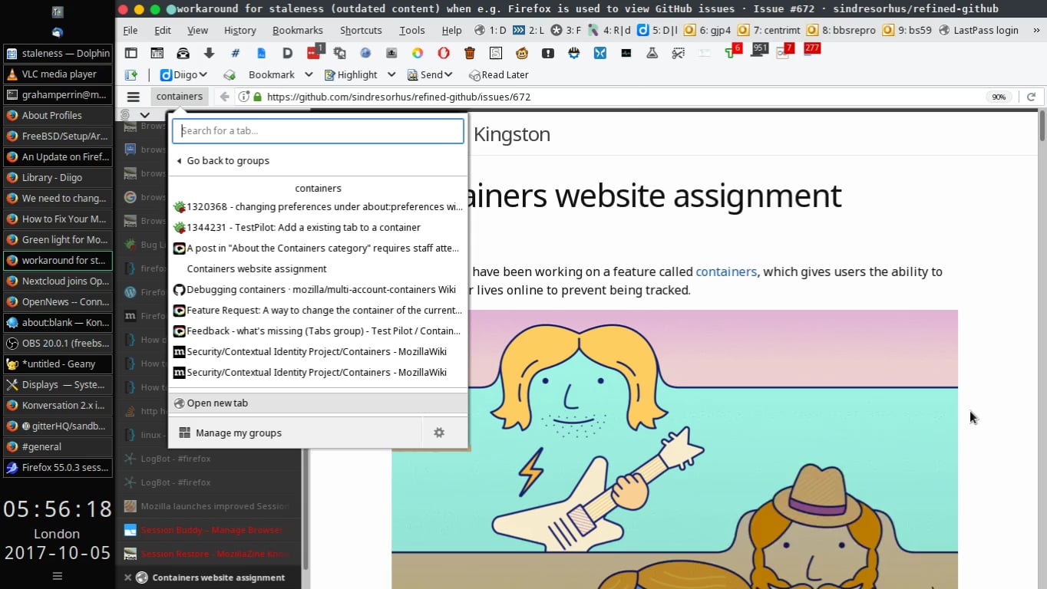Open tab groups settings gear icon

coord(439,433)
